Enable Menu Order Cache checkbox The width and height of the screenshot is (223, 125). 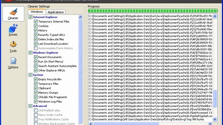click(36, 115)
